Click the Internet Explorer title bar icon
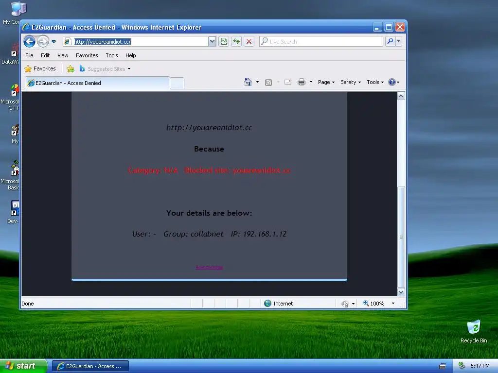Image resolution: width=498 pixels, height=373 pixels. (26, 27)
